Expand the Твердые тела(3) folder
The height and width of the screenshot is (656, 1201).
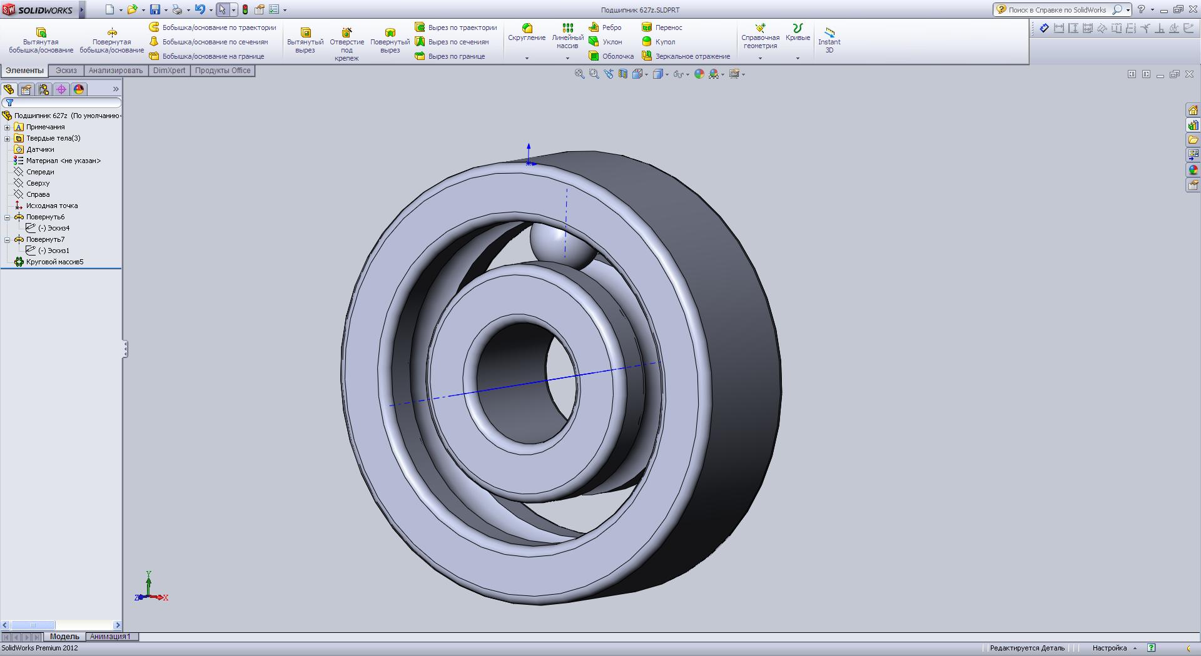pos(8,138)
